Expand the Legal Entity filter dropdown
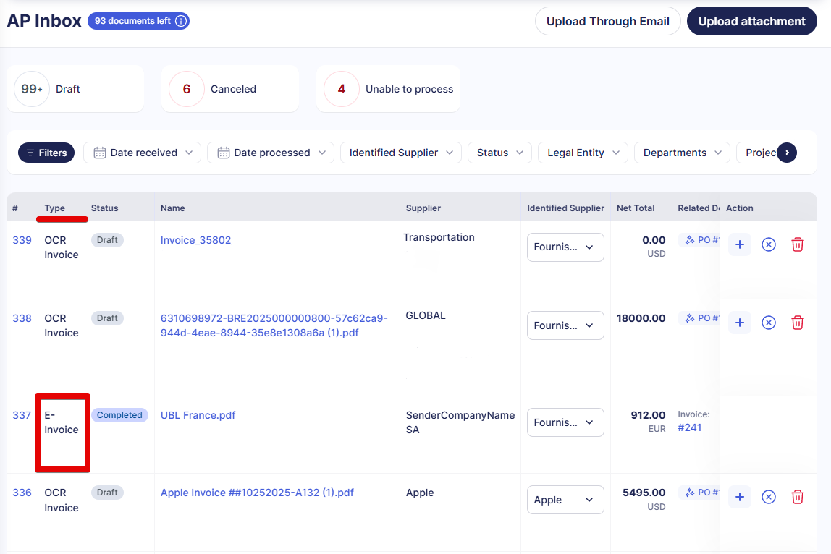Image resolution: width=831 pixels, height=554 pixels. [583, 153]
